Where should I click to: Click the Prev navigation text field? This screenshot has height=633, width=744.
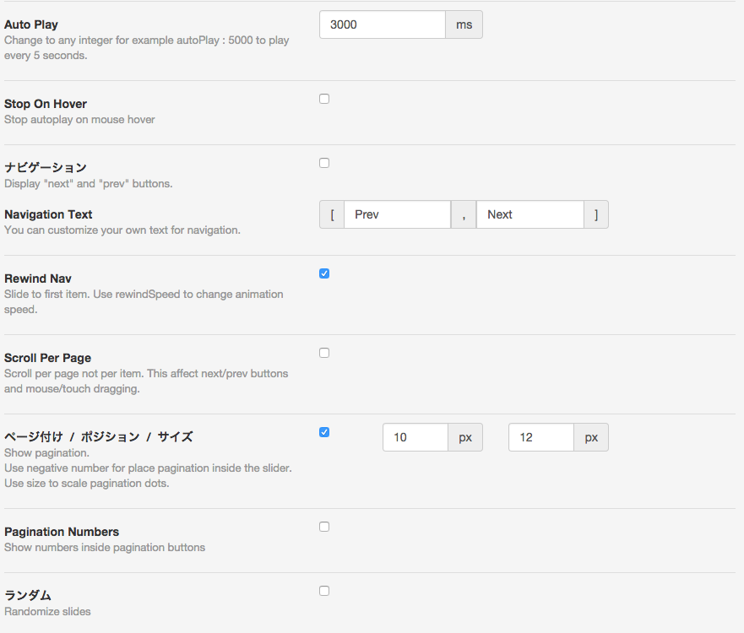pyautogui.click(x=397, y=214)
